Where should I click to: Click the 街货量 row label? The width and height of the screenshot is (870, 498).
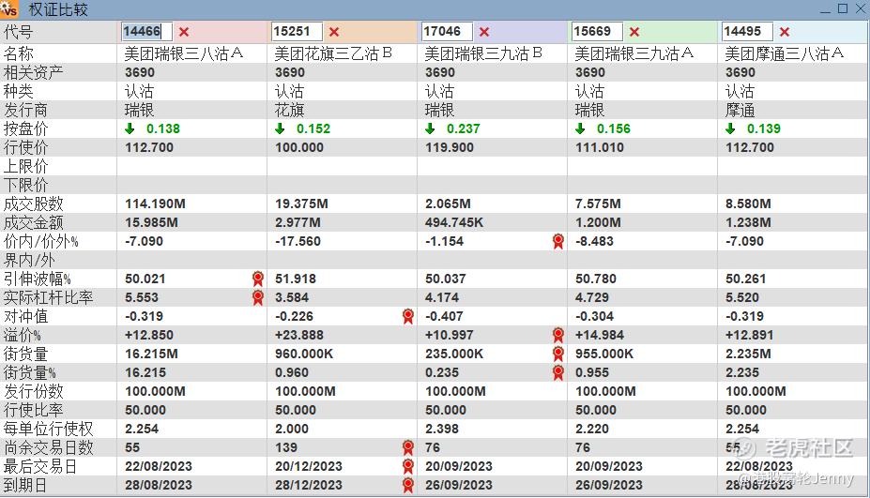(25, 354)
